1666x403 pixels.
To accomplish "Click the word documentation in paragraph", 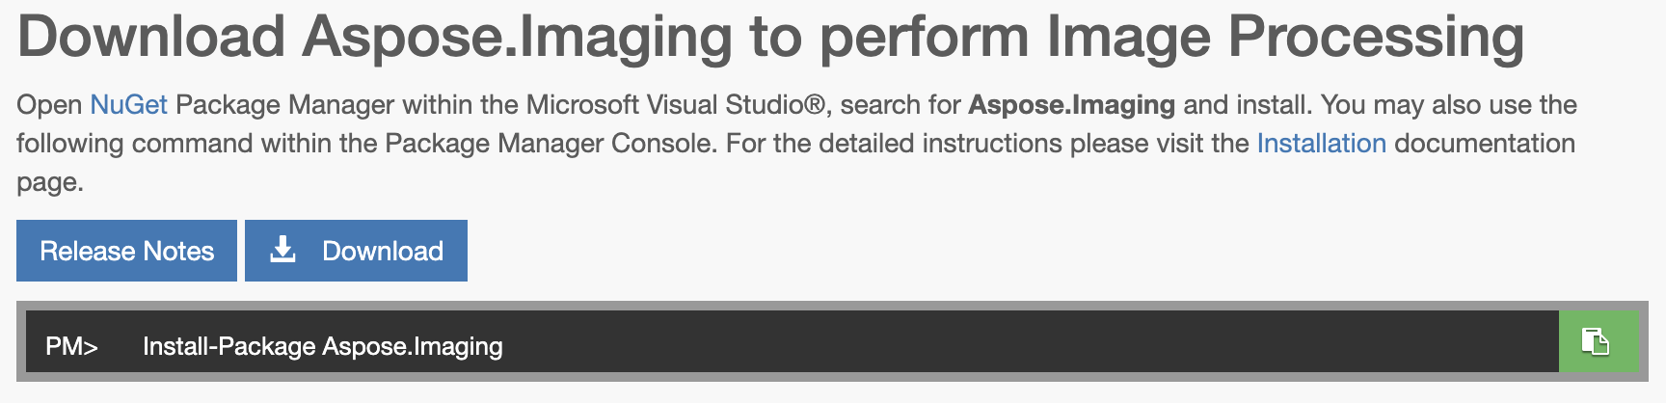I will 1484,144.
